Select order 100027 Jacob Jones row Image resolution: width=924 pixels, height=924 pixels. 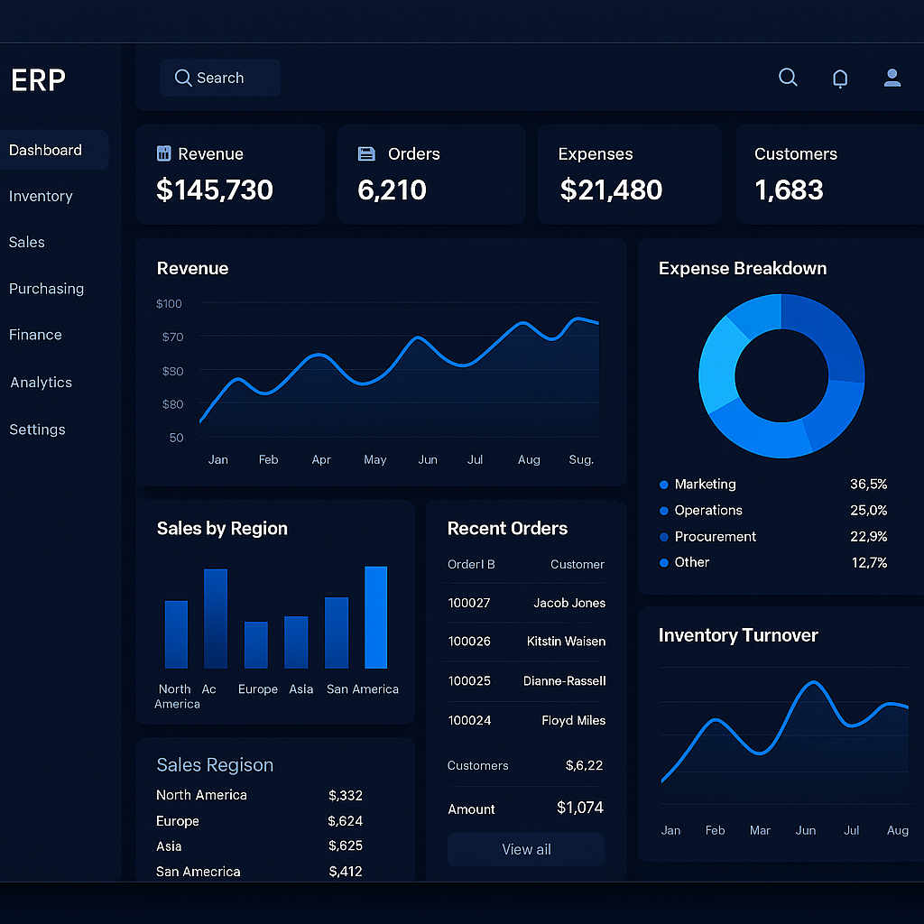point(526,603)
